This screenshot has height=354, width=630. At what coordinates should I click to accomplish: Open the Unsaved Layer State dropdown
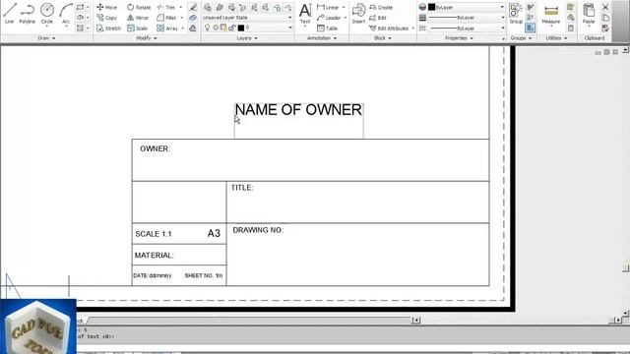click(x=247, y=18)
